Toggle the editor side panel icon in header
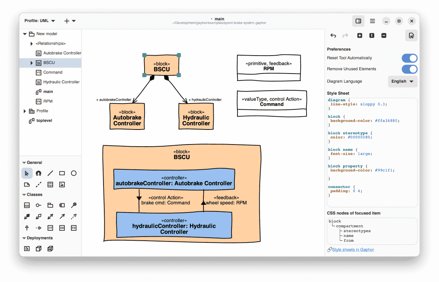Screen dimensions: 439x282 (x=358, y=21)
